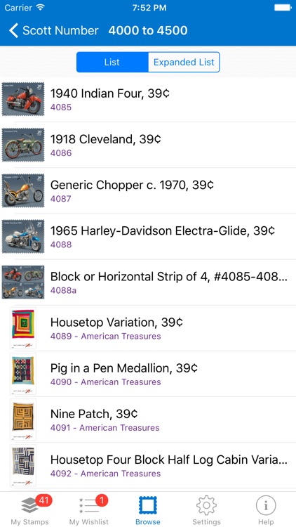Open the 1965 Harley-Davidson Electra-Glide entry

pos(148,236)
